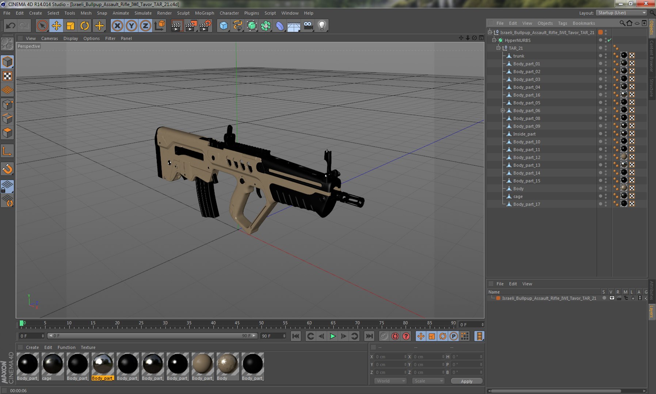Toggle visibility dots for Inside_part
Screen dimensions: 656x394
click(x=606, y=134)
